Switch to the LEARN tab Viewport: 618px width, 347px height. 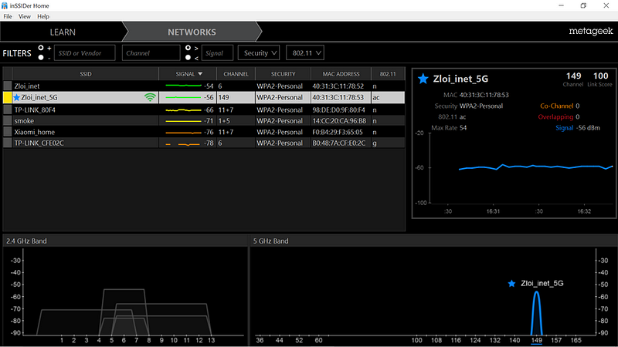pyautogui.click(x=63, y=32)
